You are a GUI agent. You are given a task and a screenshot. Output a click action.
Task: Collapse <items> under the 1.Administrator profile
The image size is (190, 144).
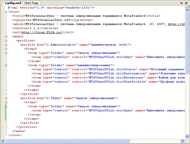[x=6, y=49]
